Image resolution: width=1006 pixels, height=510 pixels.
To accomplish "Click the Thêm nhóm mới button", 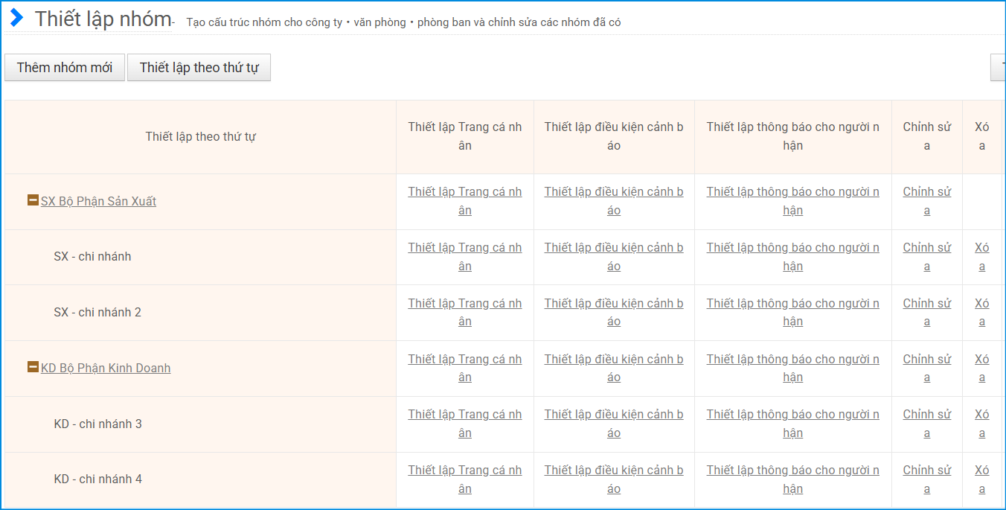I will point(65,67).
